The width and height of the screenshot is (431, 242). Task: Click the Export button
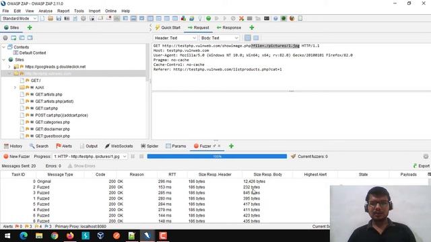422,166
